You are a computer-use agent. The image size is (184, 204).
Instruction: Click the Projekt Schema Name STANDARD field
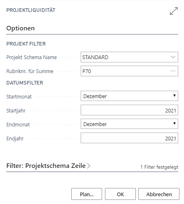click(129, 57)
